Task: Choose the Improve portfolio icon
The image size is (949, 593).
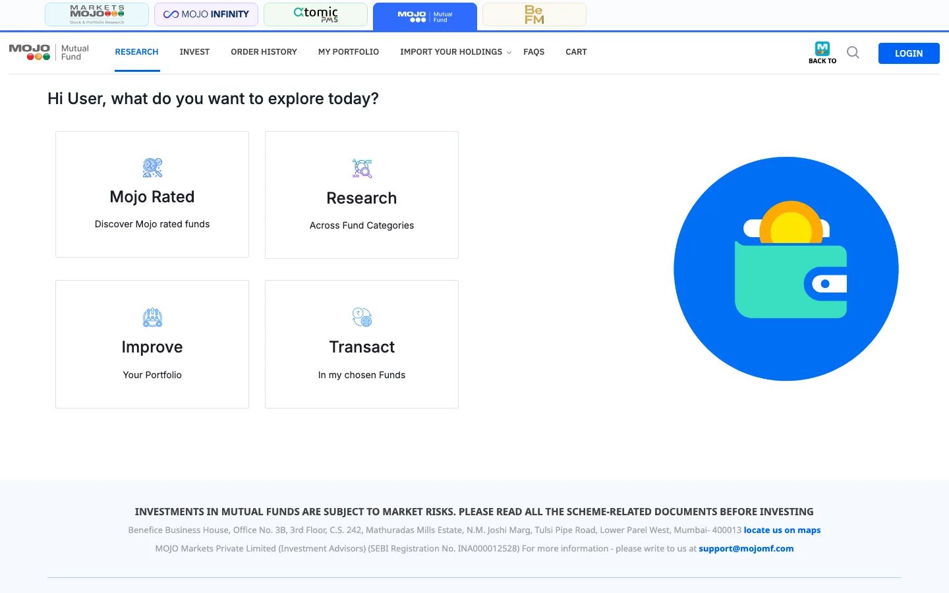Action: click(x=152, y=318)
